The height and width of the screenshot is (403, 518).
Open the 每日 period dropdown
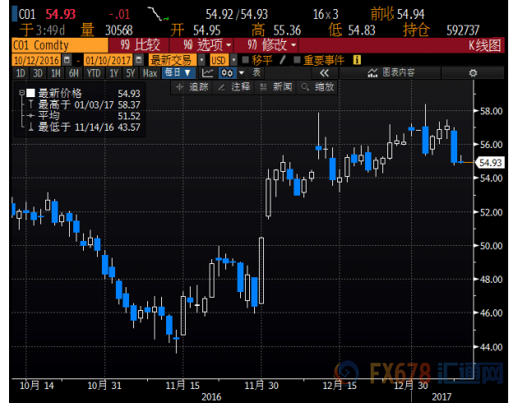click(178, 73)
